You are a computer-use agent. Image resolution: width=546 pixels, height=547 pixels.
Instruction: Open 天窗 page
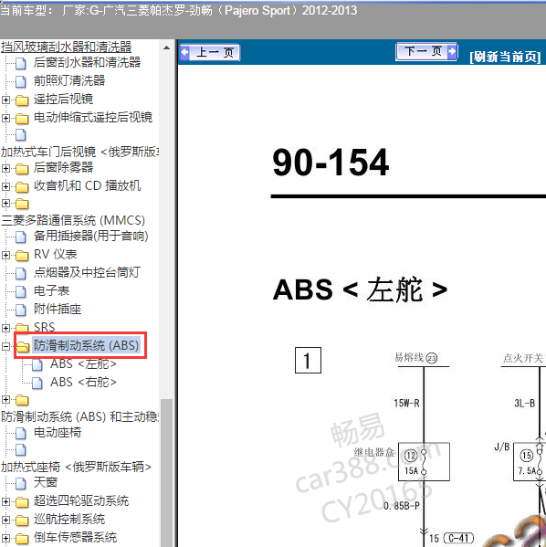point(46,482)
